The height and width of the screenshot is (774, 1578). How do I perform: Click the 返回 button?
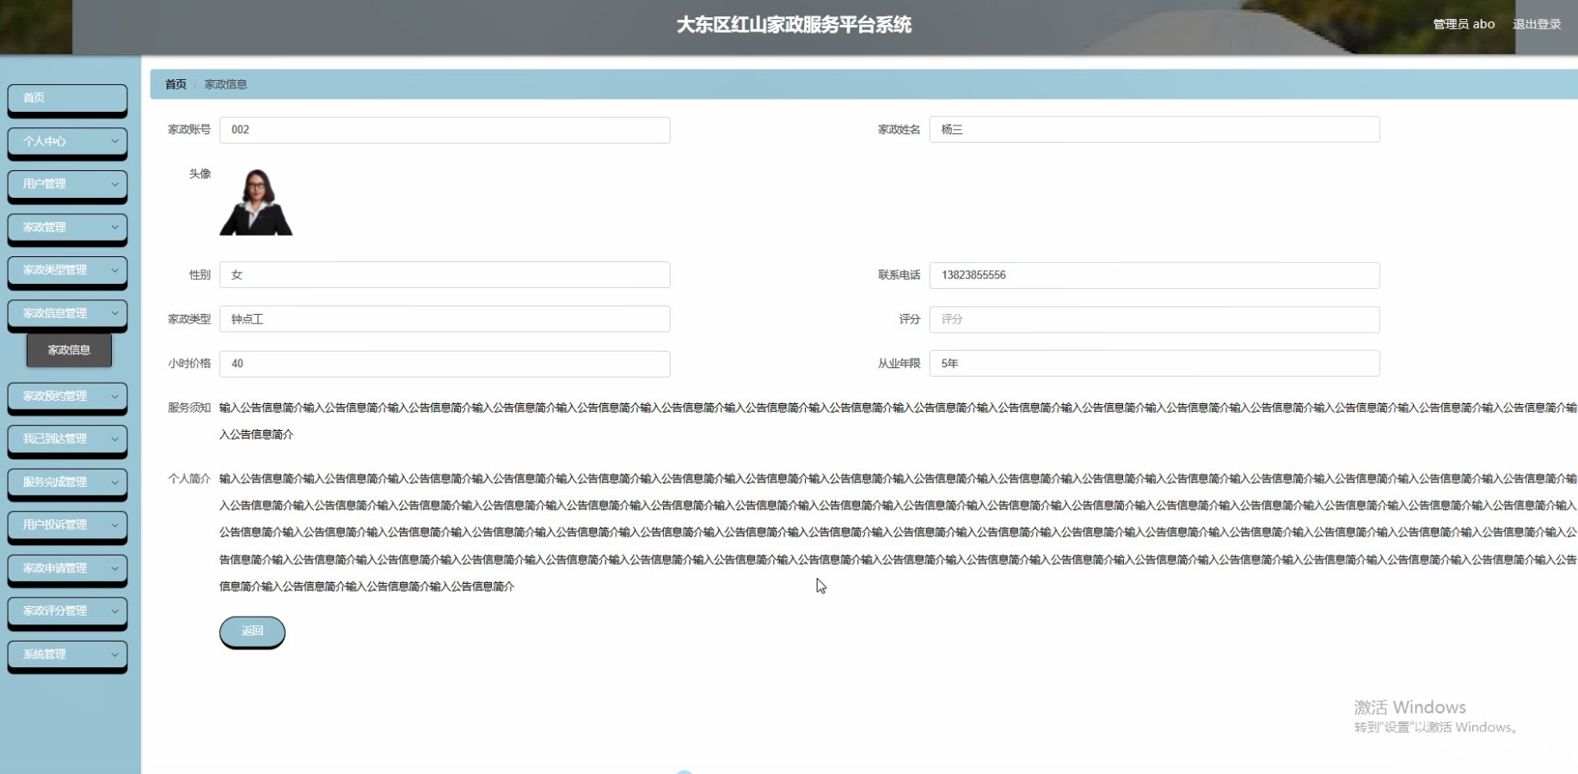[x=252, y=631]
